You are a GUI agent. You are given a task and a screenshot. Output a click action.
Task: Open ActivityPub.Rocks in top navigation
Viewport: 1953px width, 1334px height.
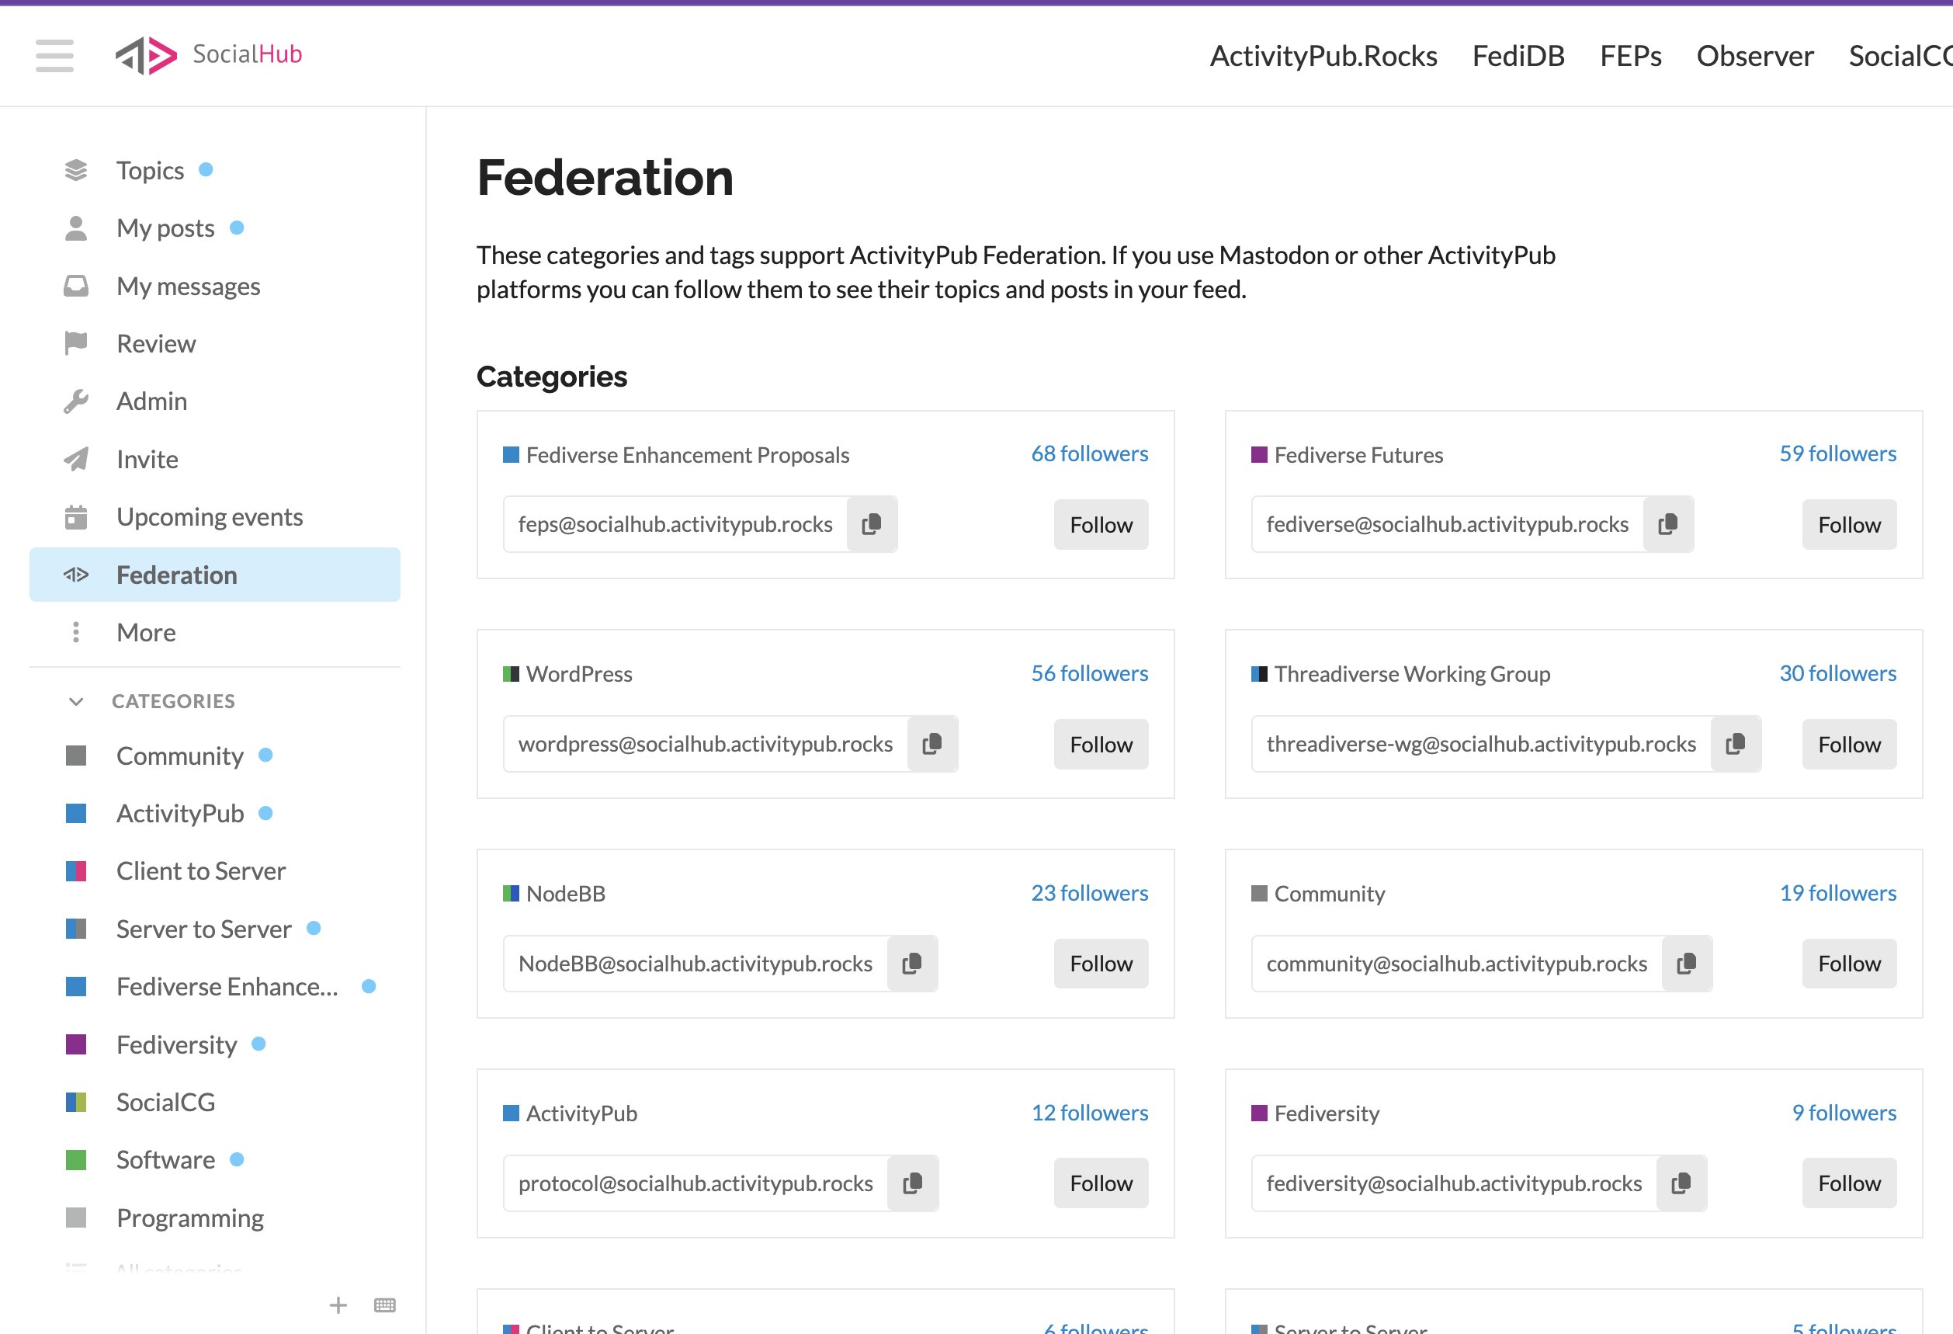(x=1323, y=55)
